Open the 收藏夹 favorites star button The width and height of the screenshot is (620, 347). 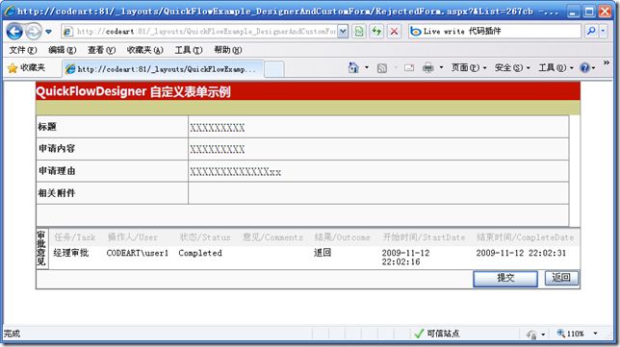pyautogui.click(x=26, y=68)
